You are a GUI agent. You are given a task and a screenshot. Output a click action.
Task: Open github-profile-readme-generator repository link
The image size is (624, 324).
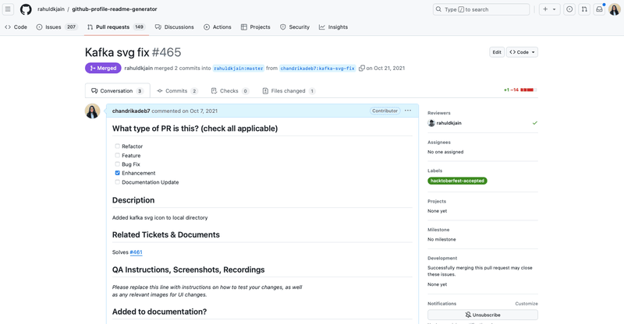[x=115, y=9]
